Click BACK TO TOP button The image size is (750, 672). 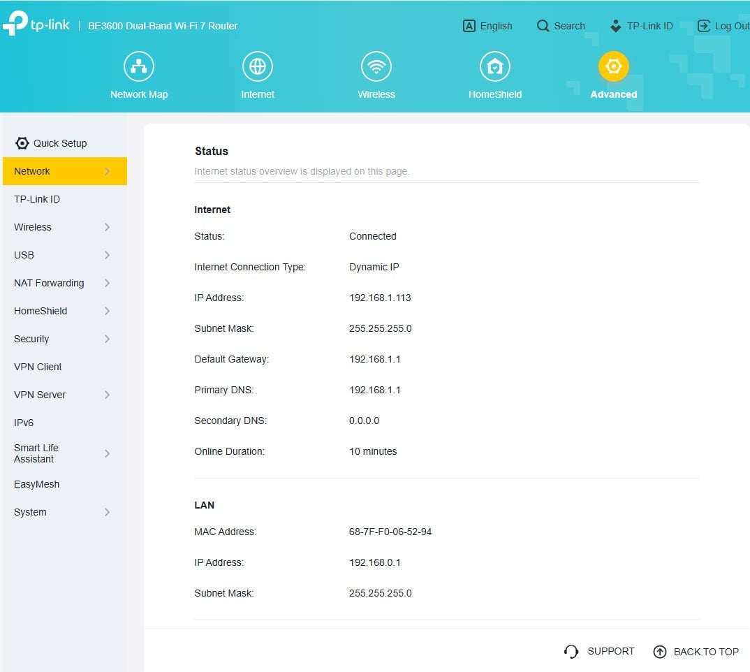[x=696, y=652]
